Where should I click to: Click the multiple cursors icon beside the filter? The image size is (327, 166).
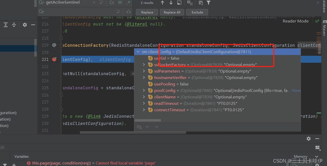point(201,3)
